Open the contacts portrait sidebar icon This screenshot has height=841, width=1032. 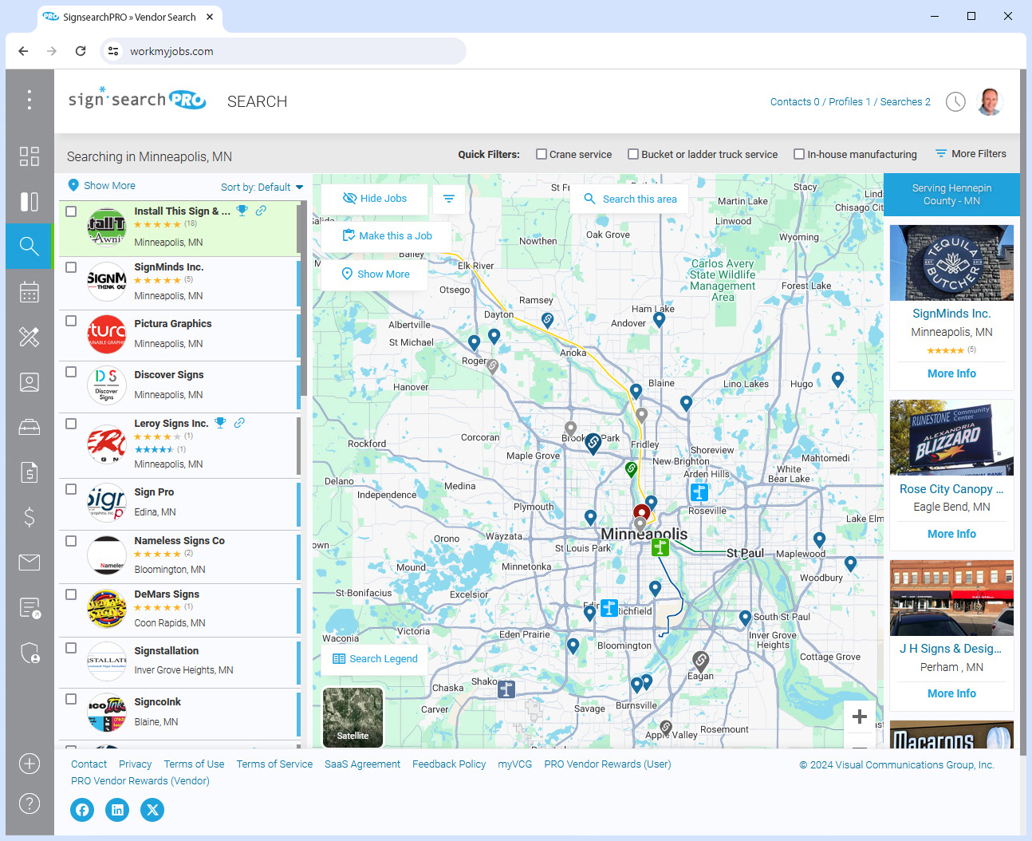(x=30, y=382)
